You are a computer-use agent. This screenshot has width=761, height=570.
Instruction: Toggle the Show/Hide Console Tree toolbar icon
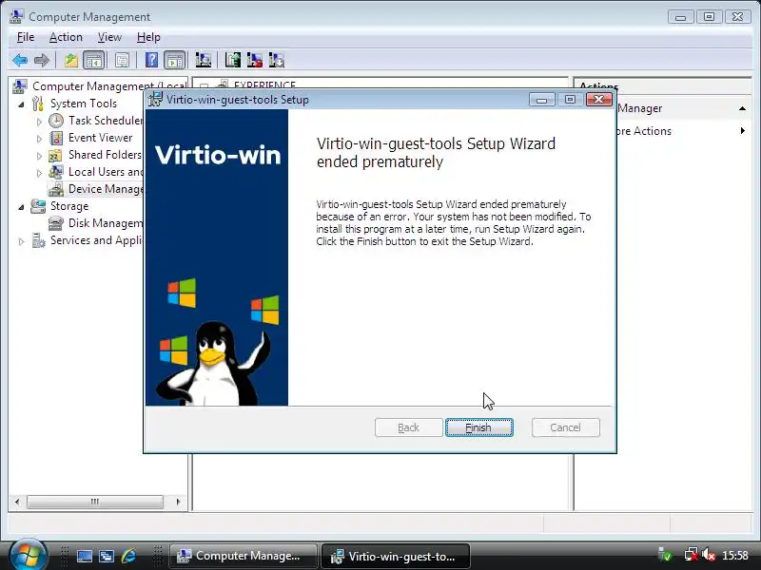tap(93, 60)
